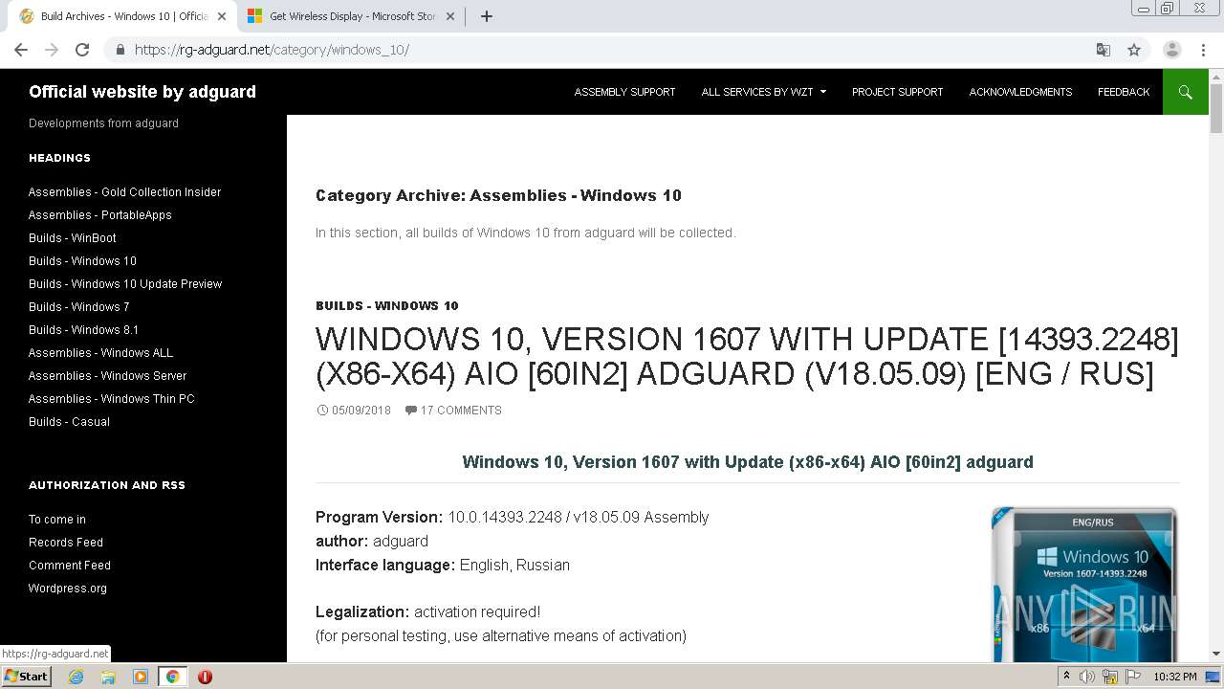
Task: Open Assembly Support menu item
Action: [x=624, y=92]
